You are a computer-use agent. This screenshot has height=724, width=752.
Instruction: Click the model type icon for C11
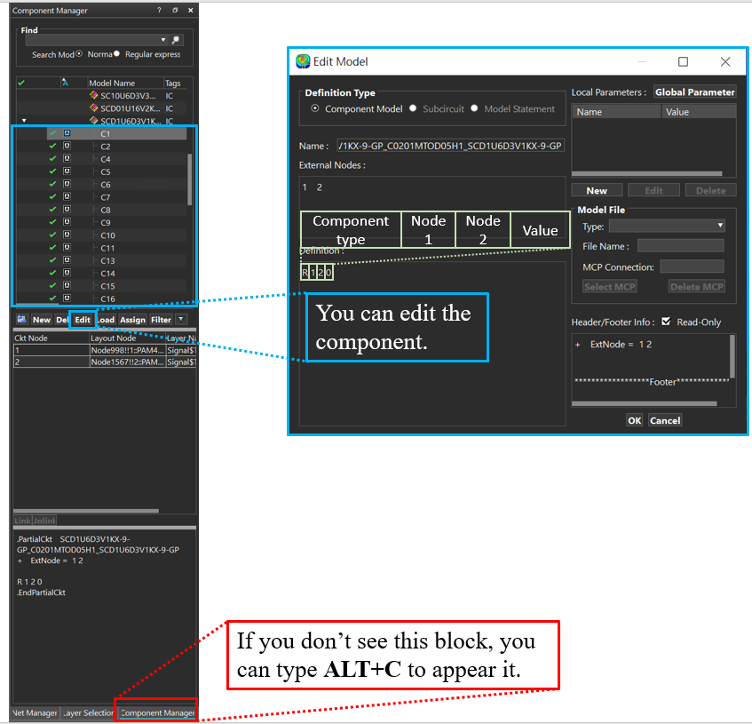pyautogui.click(x=67, y=248)
